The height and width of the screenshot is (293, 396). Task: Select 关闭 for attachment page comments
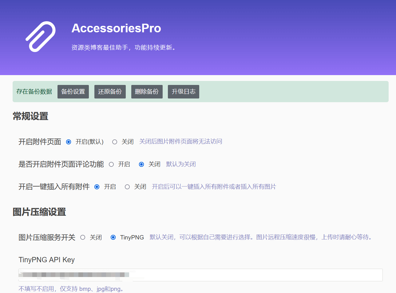141,164
